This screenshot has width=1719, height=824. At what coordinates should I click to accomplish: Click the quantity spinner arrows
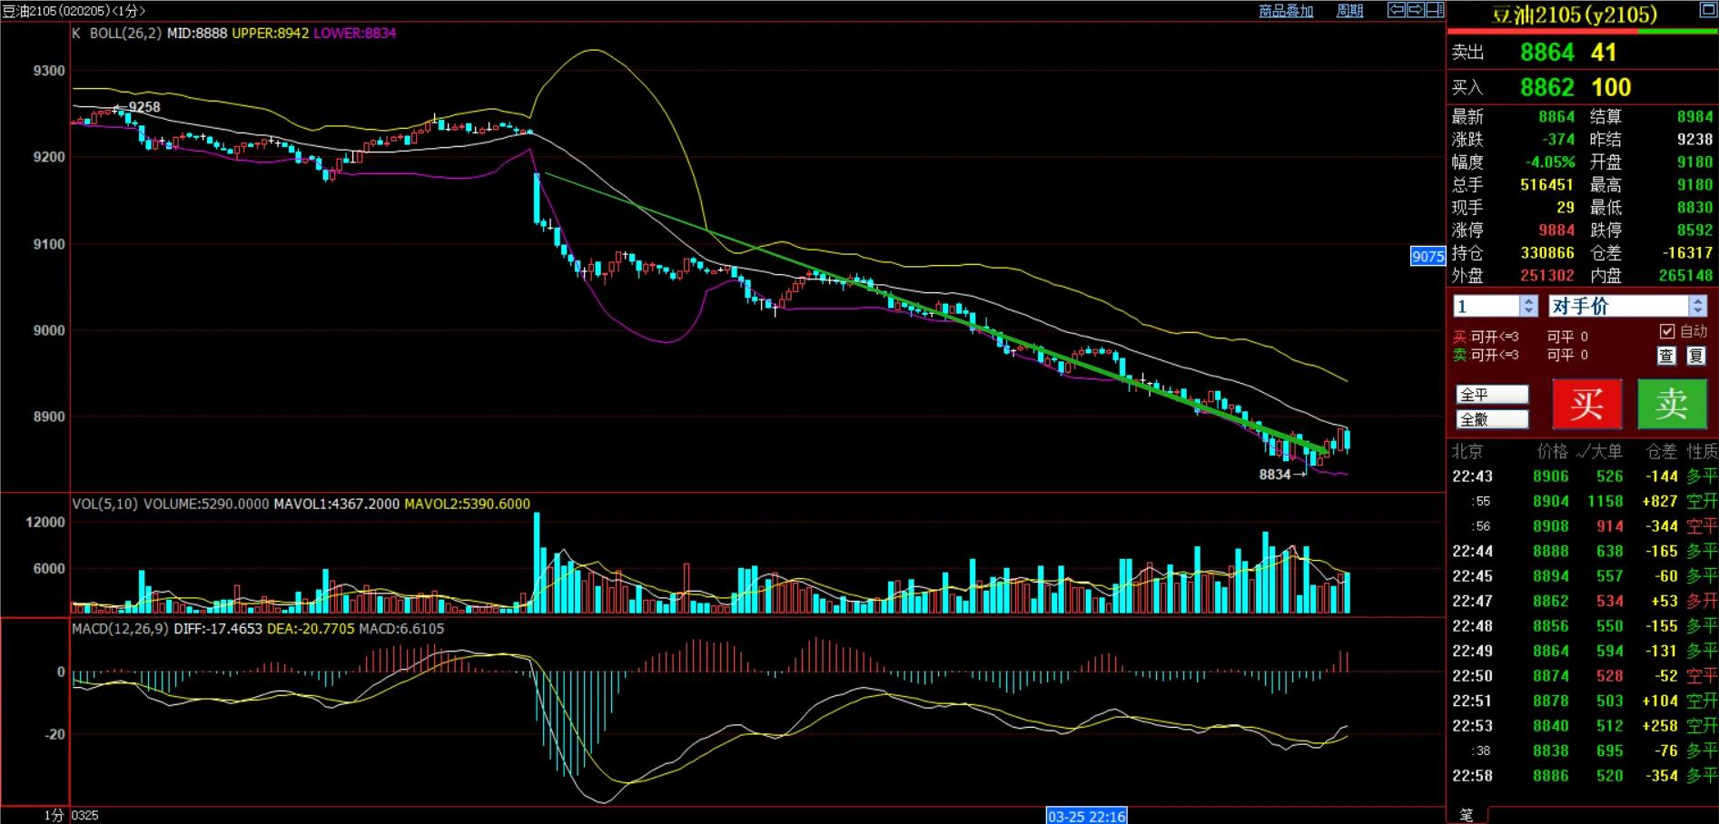pyautogui.click(x=1529, y=306)
